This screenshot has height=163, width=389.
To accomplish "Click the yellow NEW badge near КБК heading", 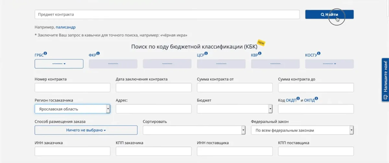I will pos(261,43).
